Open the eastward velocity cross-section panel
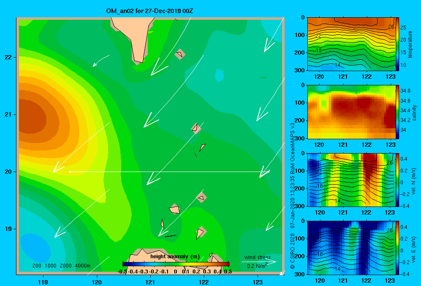 (352, 248)
